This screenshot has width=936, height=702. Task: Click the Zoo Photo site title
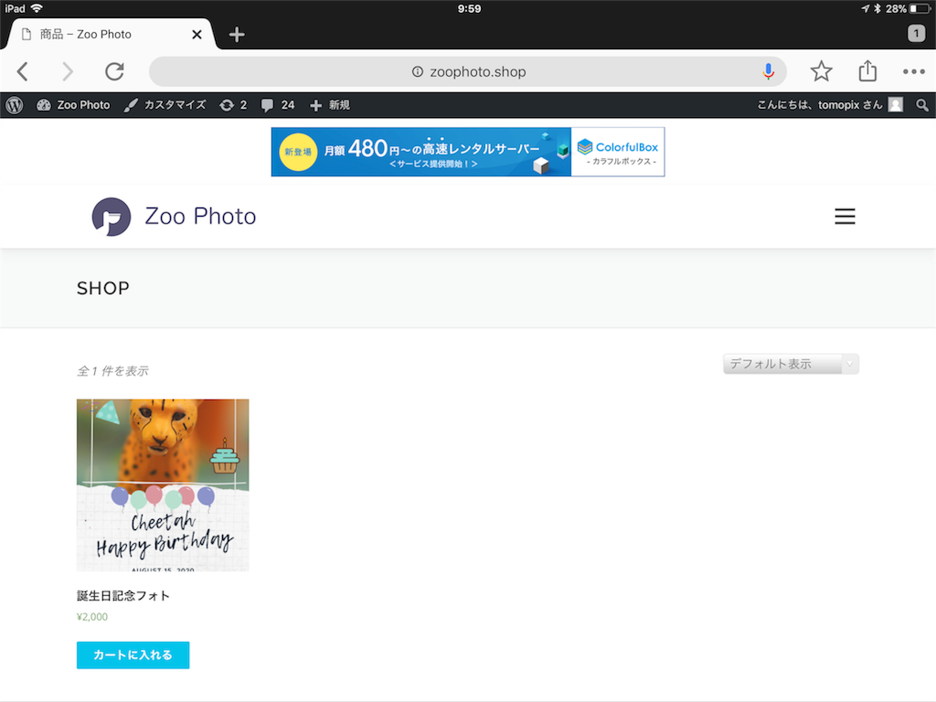point(200,216)
